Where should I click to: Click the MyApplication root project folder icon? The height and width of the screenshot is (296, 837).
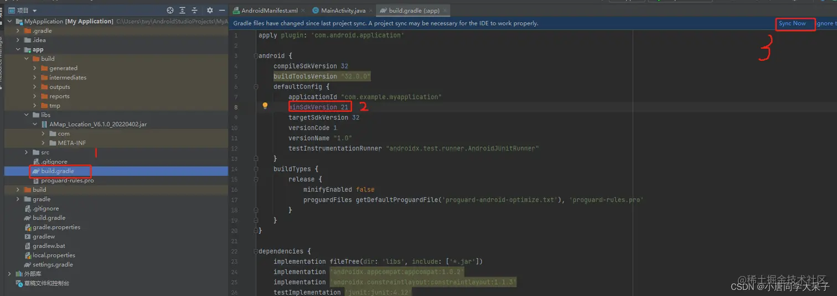[x=19, y=22]
